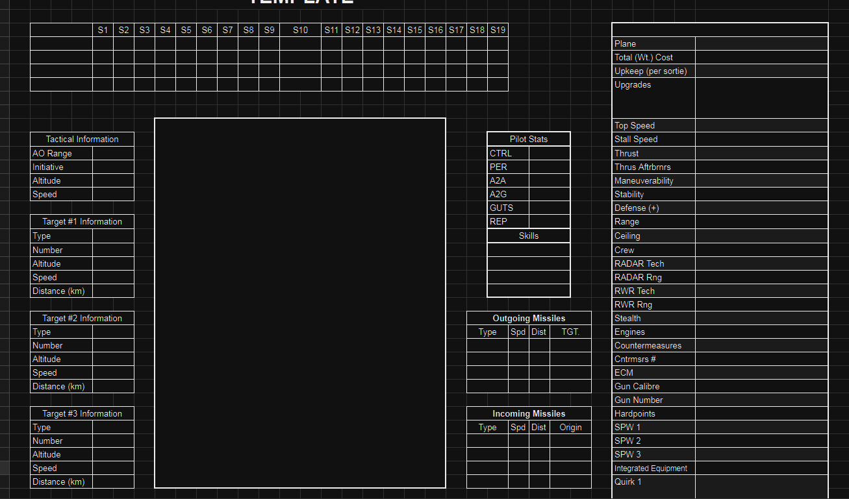The width and height of the screenshot is (849, 499).
Task: Select the Quirk 1 label cell
Action: coord(654,487)
